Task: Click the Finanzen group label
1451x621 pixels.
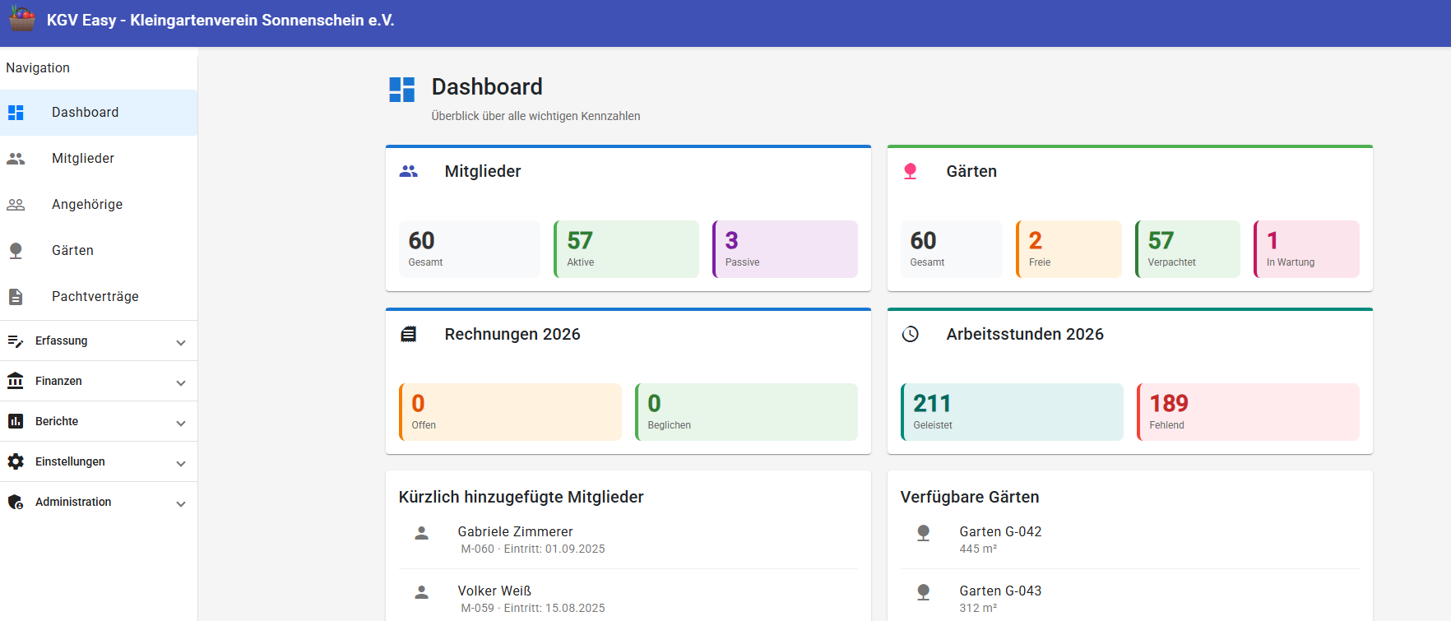Action: pyautogui.click(x=58, y=381)
